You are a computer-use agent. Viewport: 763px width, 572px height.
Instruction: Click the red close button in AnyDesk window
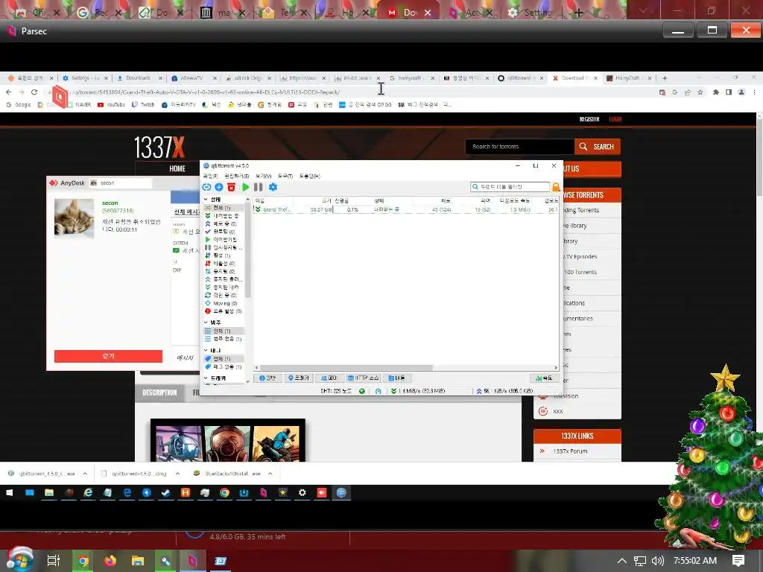coord(108,356)
